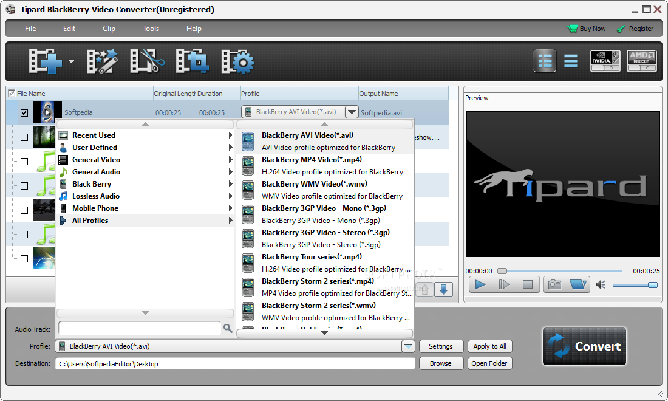
Task: Click the Buy Now cart icon
Action: coord(571,29)
